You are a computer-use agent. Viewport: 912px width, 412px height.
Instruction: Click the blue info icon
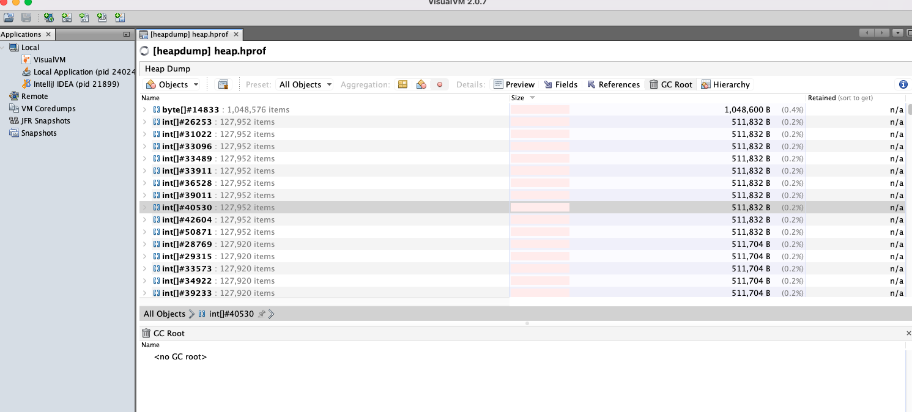pos(903,84)
